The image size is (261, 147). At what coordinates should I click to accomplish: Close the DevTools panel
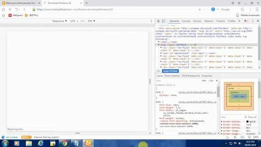click(258, 21)
